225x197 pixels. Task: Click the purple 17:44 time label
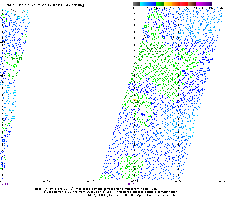(4, 184)
